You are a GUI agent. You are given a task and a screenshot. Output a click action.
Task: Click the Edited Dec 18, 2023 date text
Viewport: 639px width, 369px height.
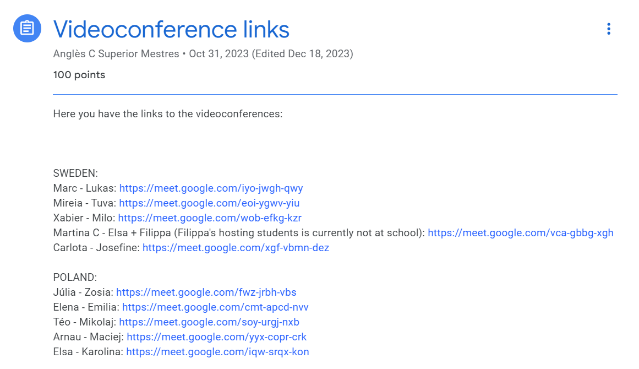pos(302,54)
